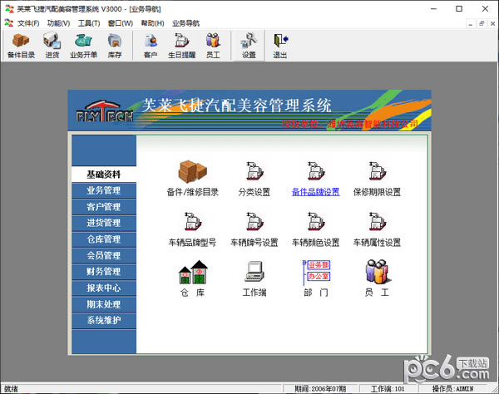Click the 车辆品牌型号 icon

[192, 222]
